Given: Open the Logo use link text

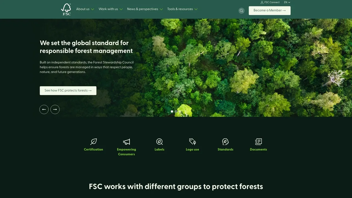Looking at the screenshot, I should pos(193,150).
